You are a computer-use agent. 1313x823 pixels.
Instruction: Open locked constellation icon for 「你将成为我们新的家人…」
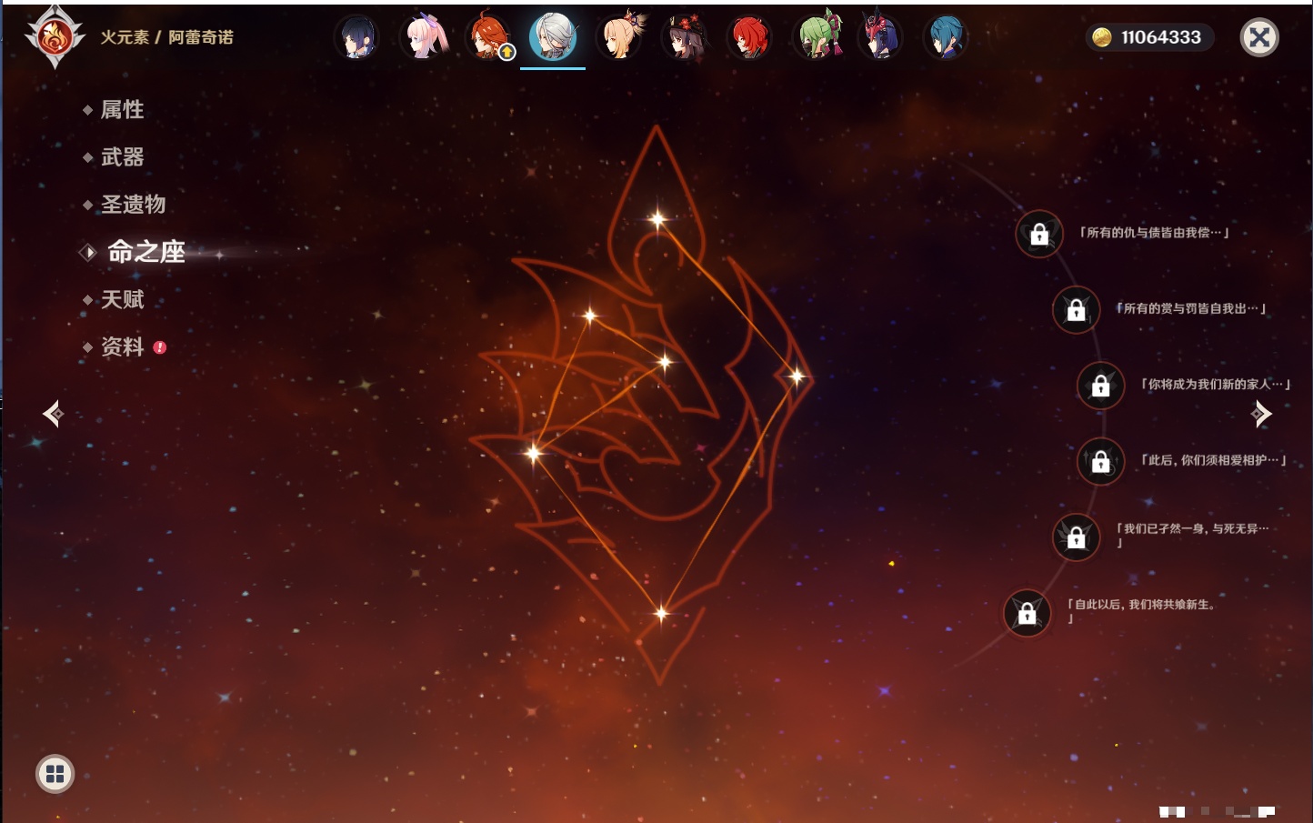pos(1100,386)
